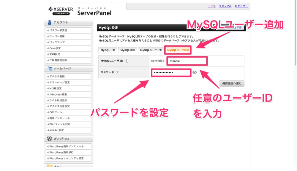Open サーバー情報 in sidebar
This screenshot has width=297, height=171.
(68, 36)
